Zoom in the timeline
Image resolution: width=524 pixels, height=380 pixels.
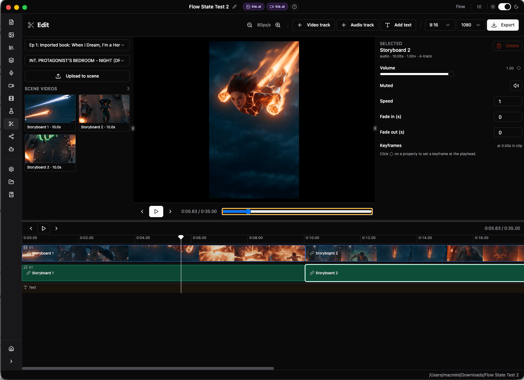[278, 25]
